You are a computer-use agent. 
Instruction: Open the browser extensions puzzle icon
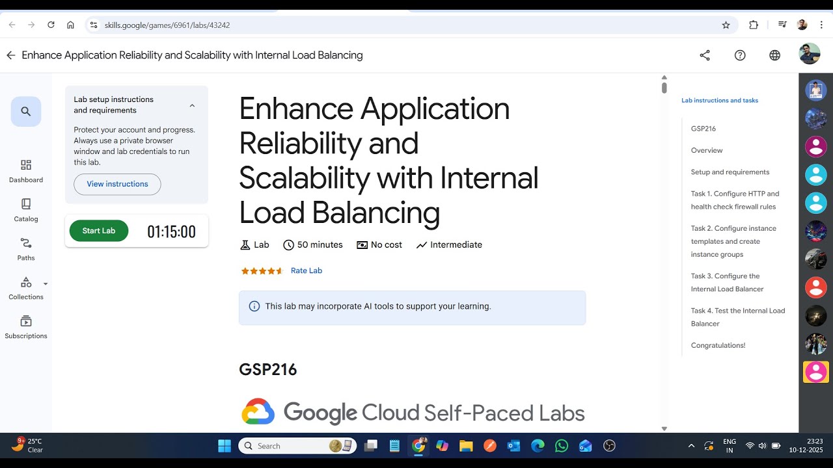coord(754,25)
